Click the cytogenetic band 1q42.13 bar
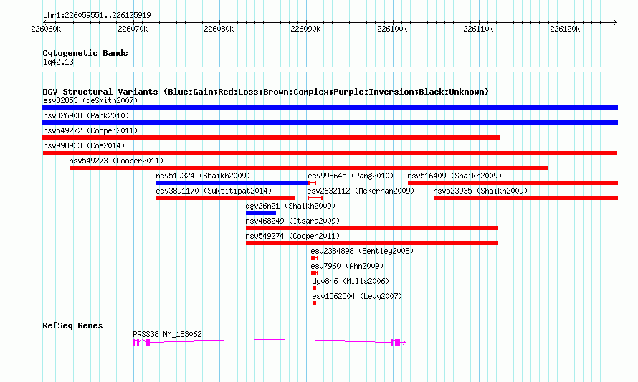This screenshot has height=382, width=638. coord(330,70)
